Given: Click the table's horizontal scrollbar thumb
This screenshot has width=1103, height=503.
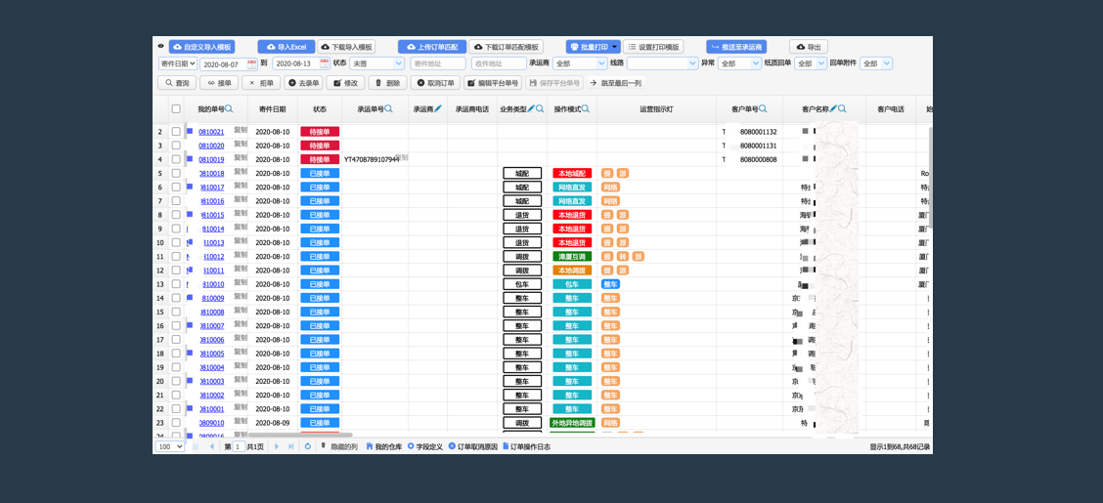Looking at the screenshot, I should click(x=300, y=435).
